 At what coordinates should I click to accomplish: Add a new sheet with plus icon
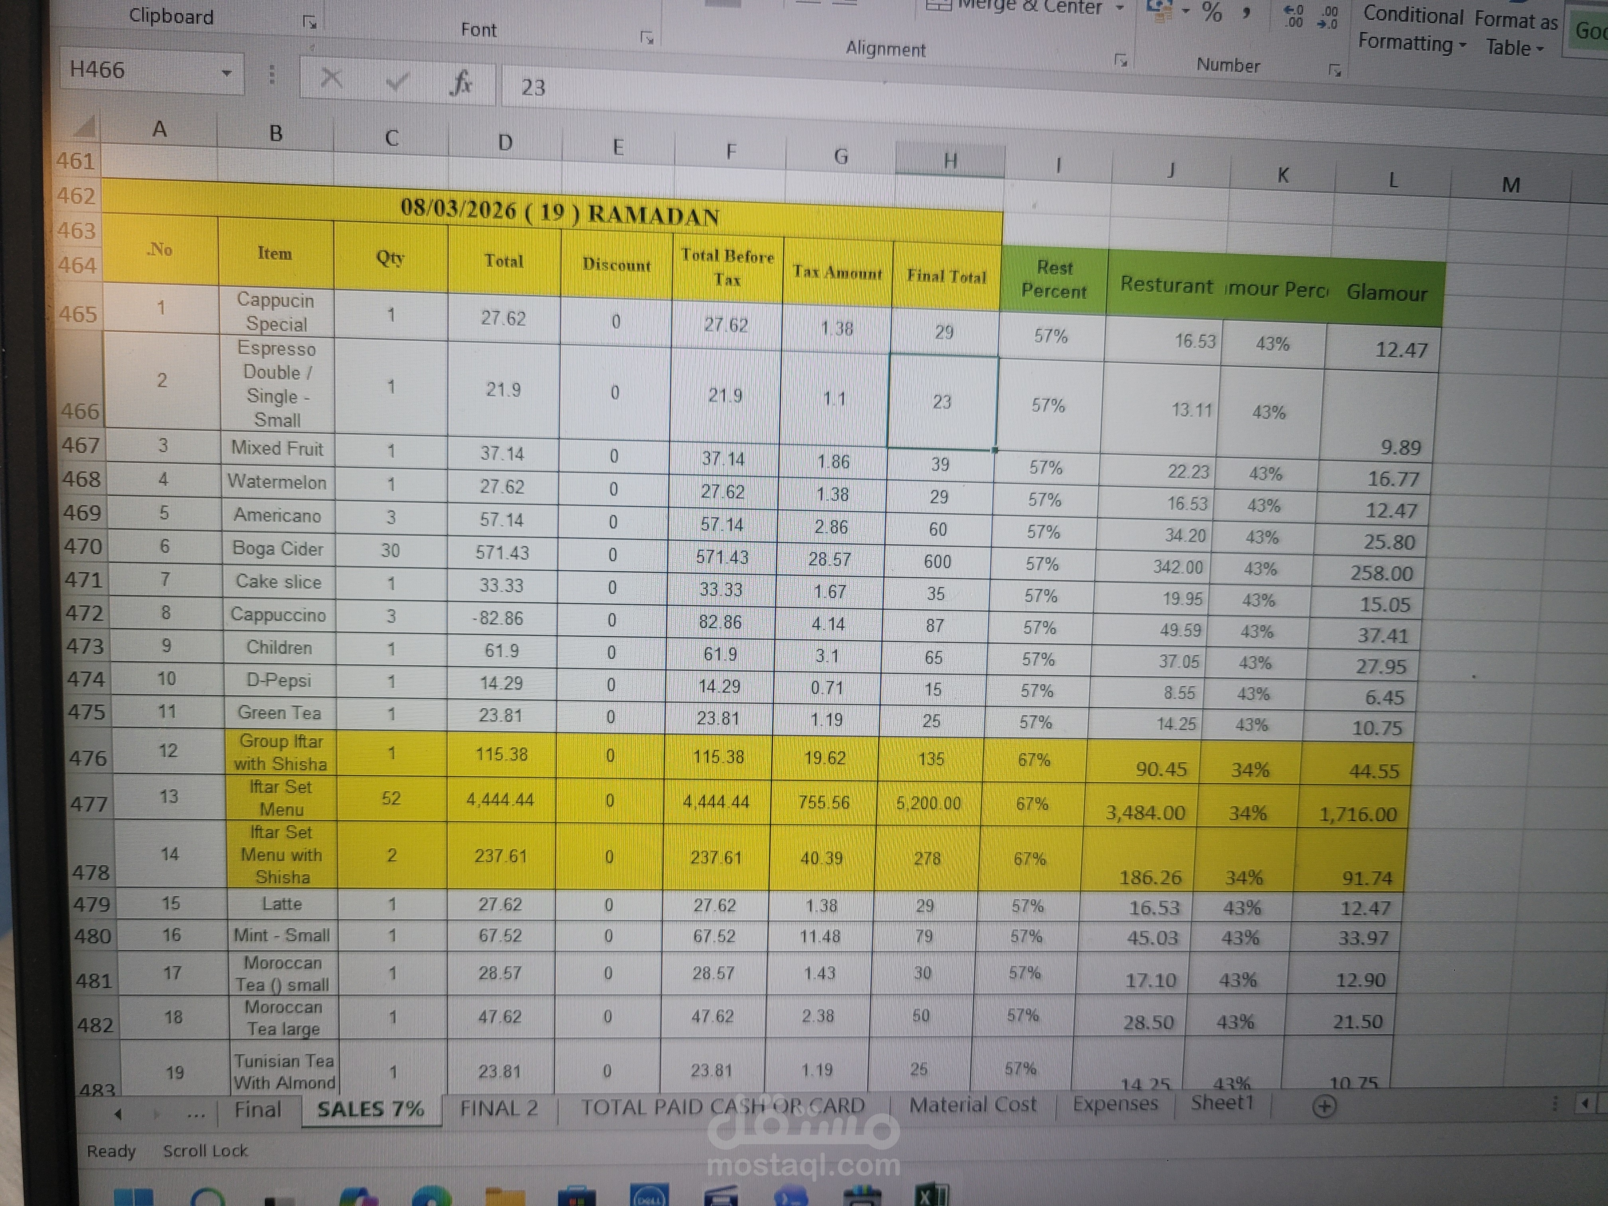point(1324,1105)
